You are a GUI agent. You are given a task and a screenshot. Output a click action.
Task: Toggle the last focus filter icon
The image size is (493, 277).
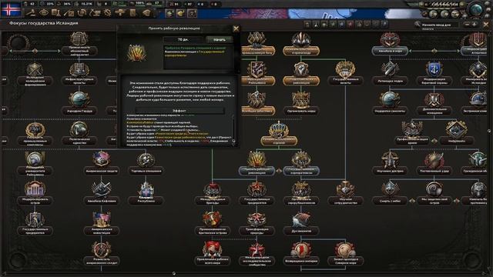point(384,25)
